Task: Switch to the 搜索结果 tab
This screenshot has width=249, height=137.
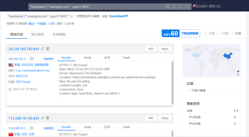Action: pos(17,34)
